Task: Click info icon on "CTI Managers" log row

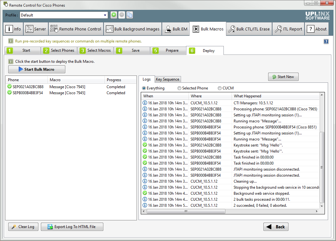Action: click(145, 103)
